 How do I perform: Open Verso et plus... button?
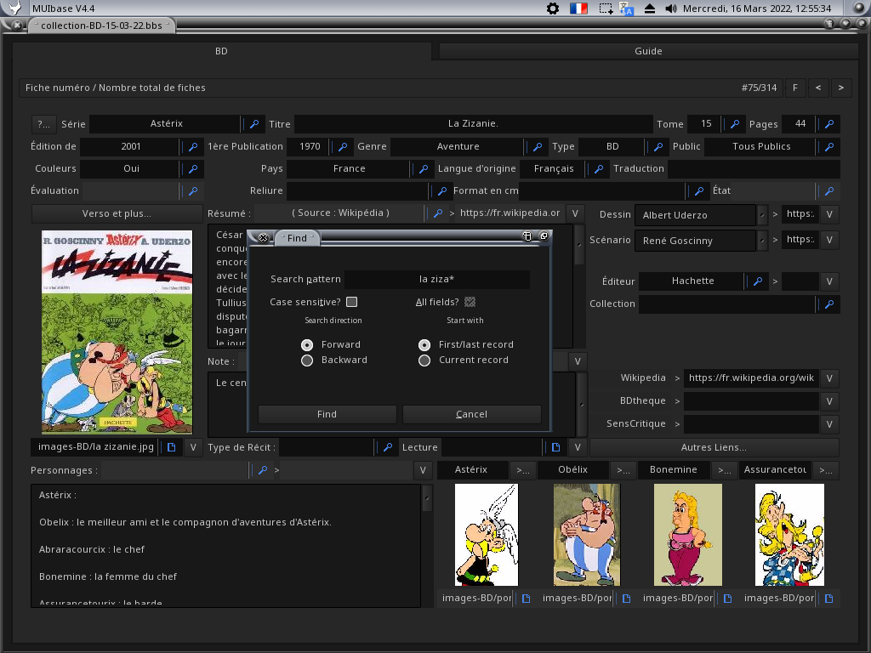[x=117, y=213]
